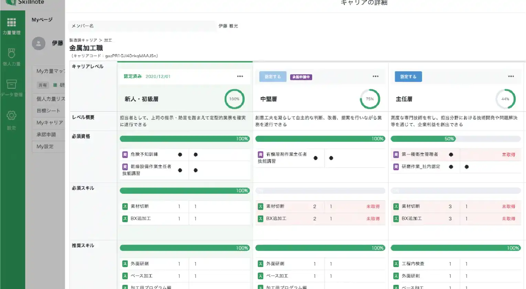
Task: Click 50% 必須資格 progress bar in 主任層
Action: tap(456, 139)
